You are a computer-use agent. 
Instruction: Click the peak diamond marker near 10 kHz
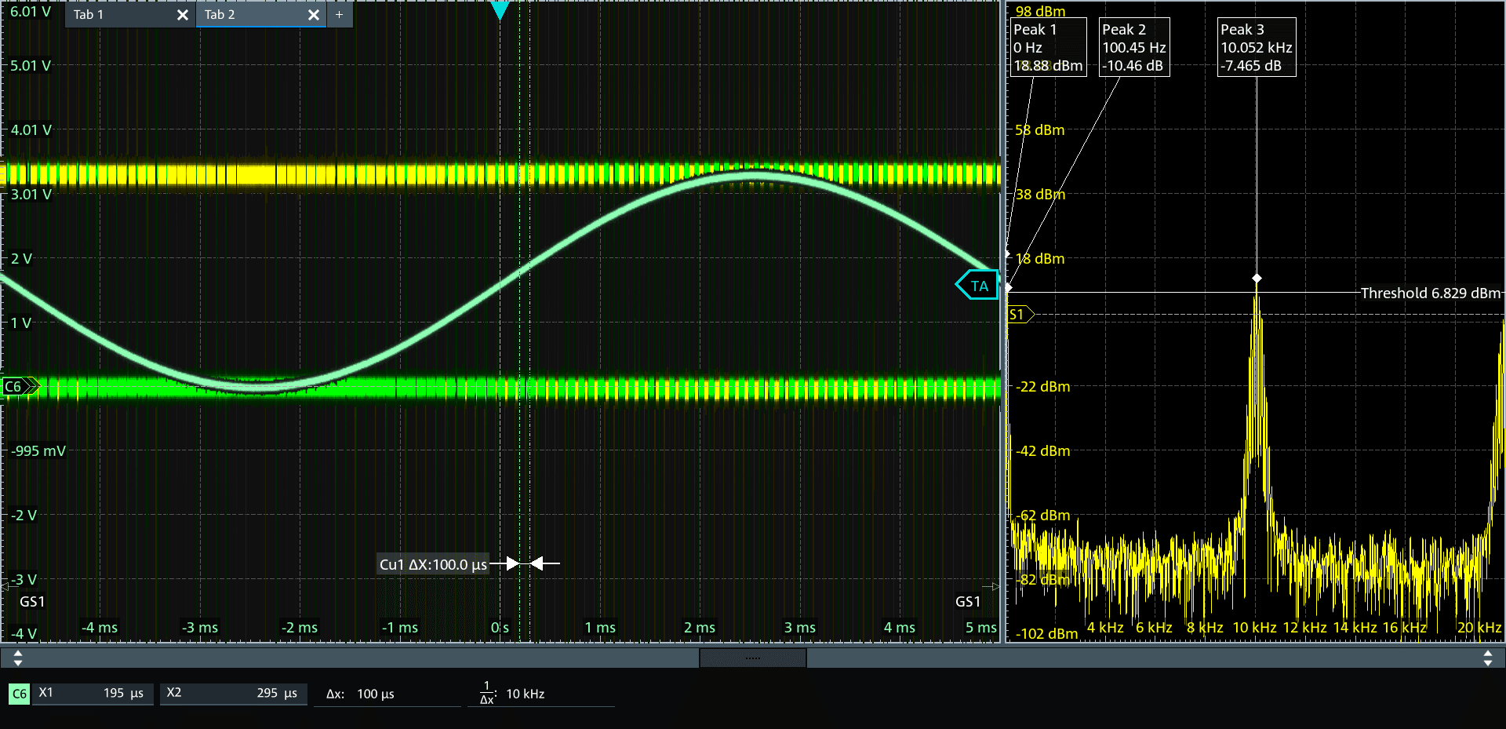pyautogui.click(x=1257, y=278)
